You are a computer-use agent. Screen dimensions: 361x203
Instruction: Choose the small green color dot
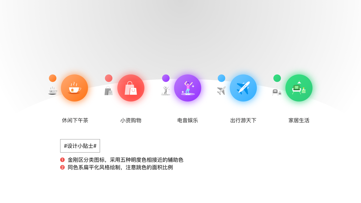click(x=277, y=78)
